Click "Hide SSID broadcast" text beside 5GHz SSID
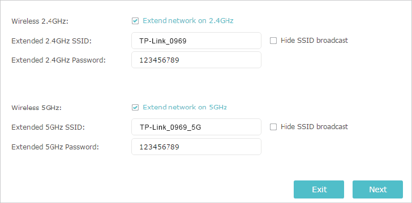The height and width of the screenshot is (203, 412). point(314,127)
